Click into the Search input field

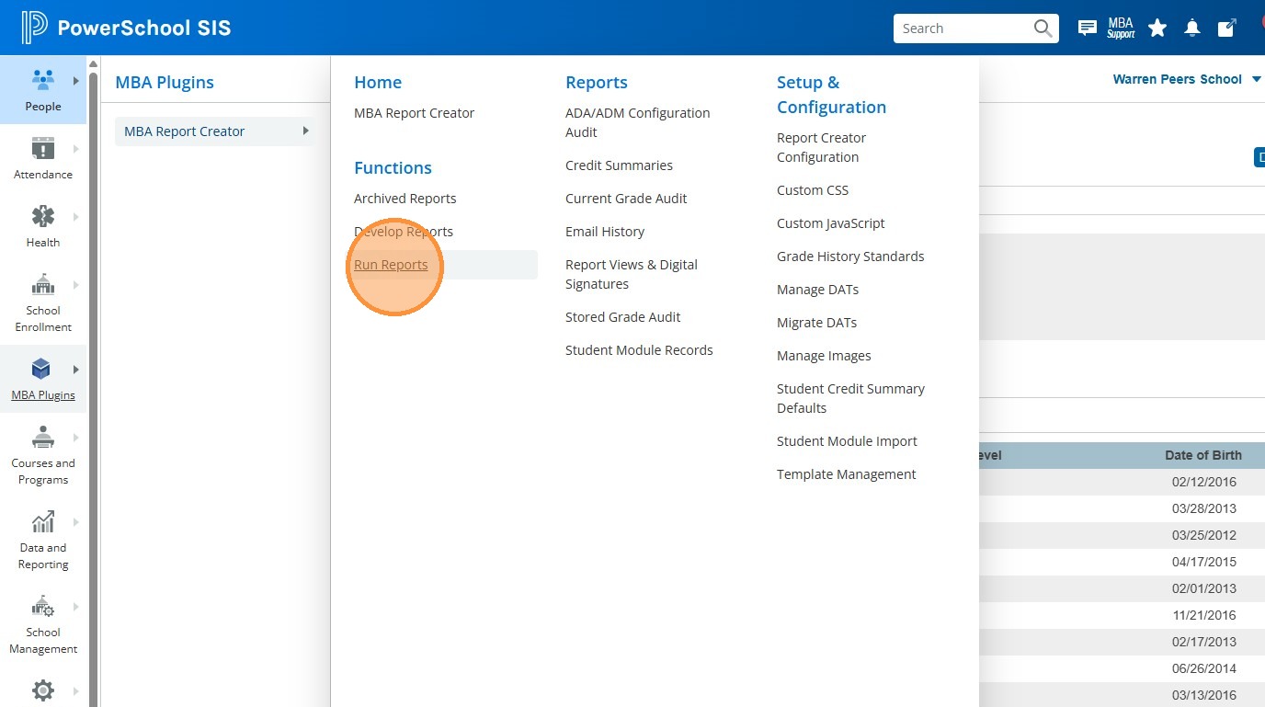click(x=963, y=29)
